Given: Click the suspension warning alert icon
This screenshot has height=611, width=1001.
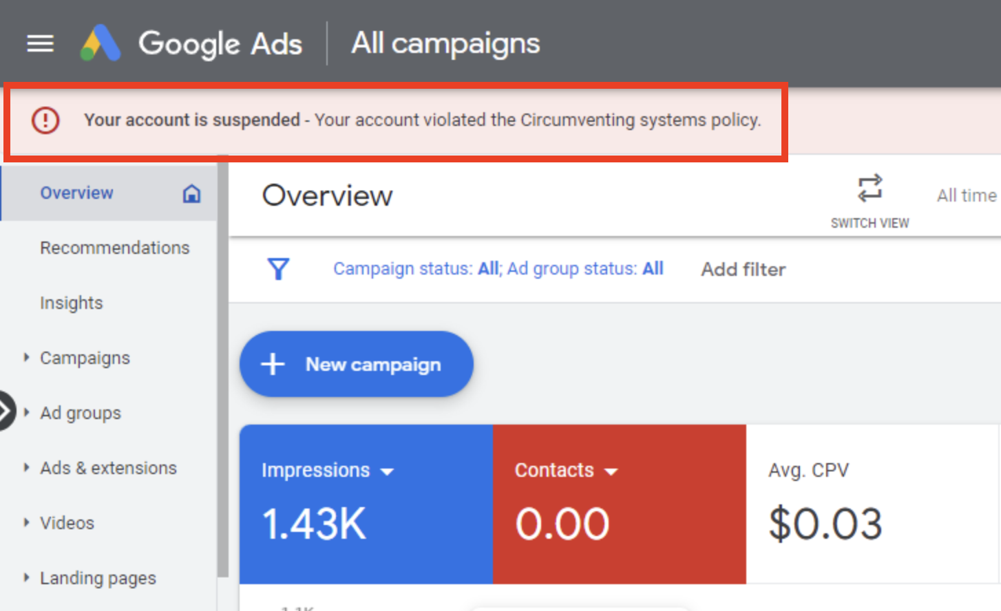Looking at the screenshot, I should click(x=45, y=120).
